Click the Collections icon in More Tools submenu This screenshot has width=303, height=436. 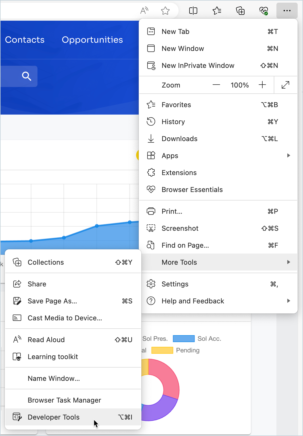coord(17,262)
